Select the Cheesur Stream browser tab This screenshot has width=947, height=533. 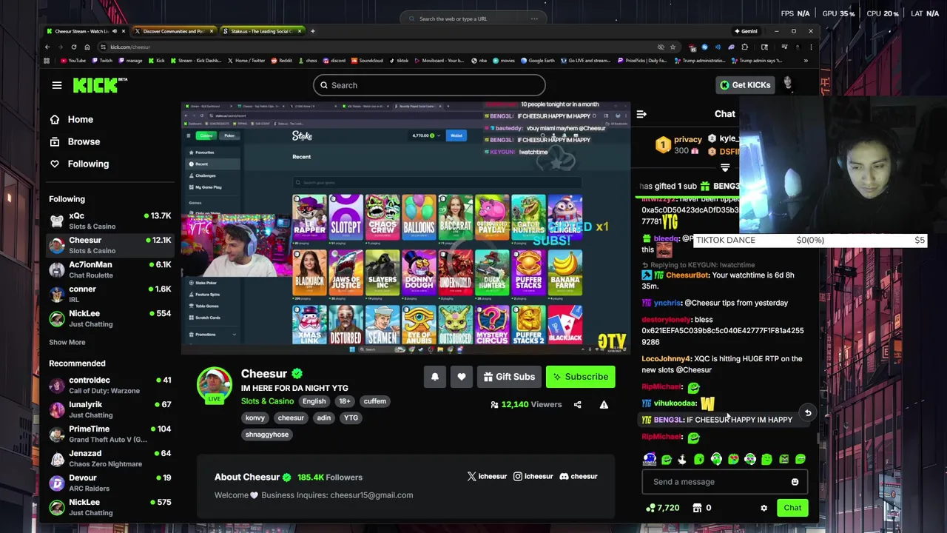pos(84,31)
